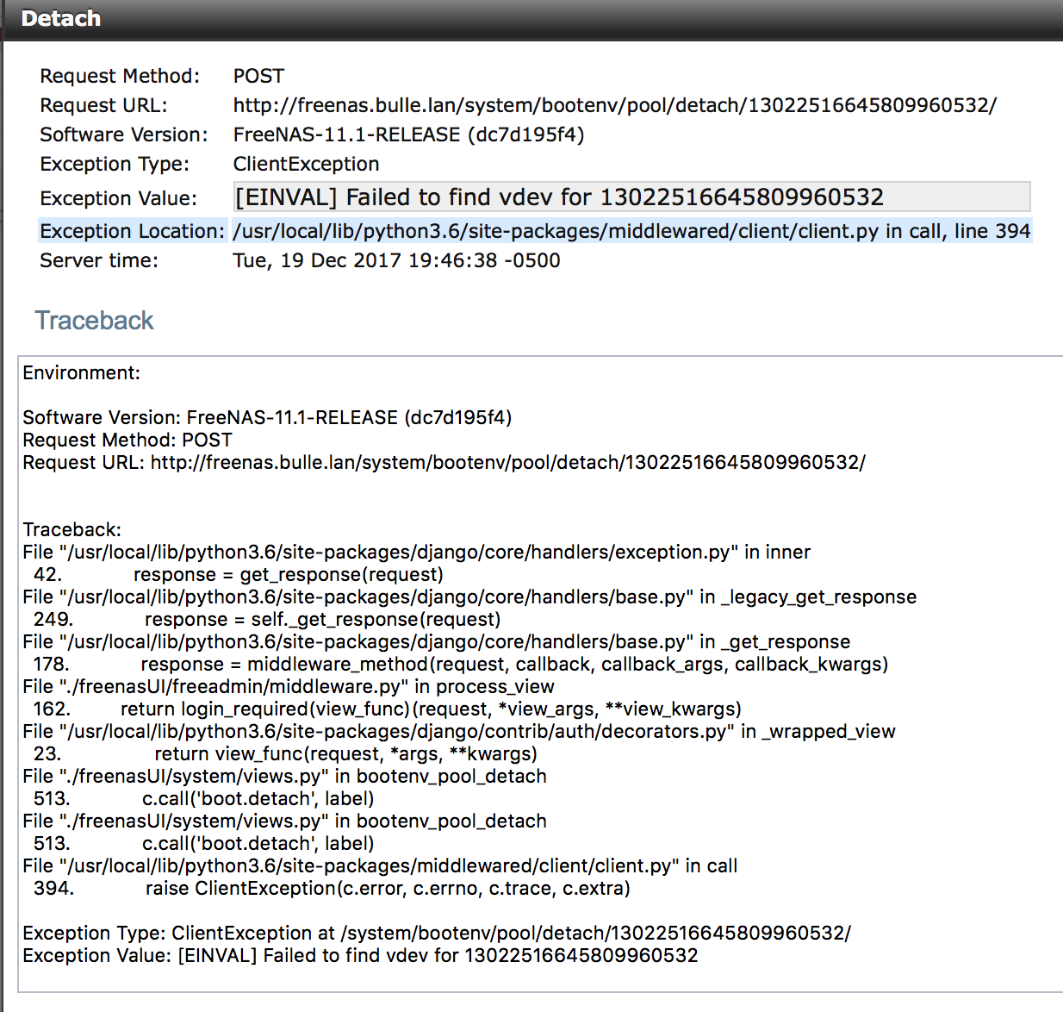Click the Exception Type ClientException value
1063x1012 pixels.
(306, 164)
